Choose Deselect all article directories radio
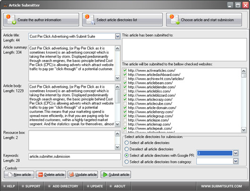The width and height of the screenshot is (250, 191). 126,149
